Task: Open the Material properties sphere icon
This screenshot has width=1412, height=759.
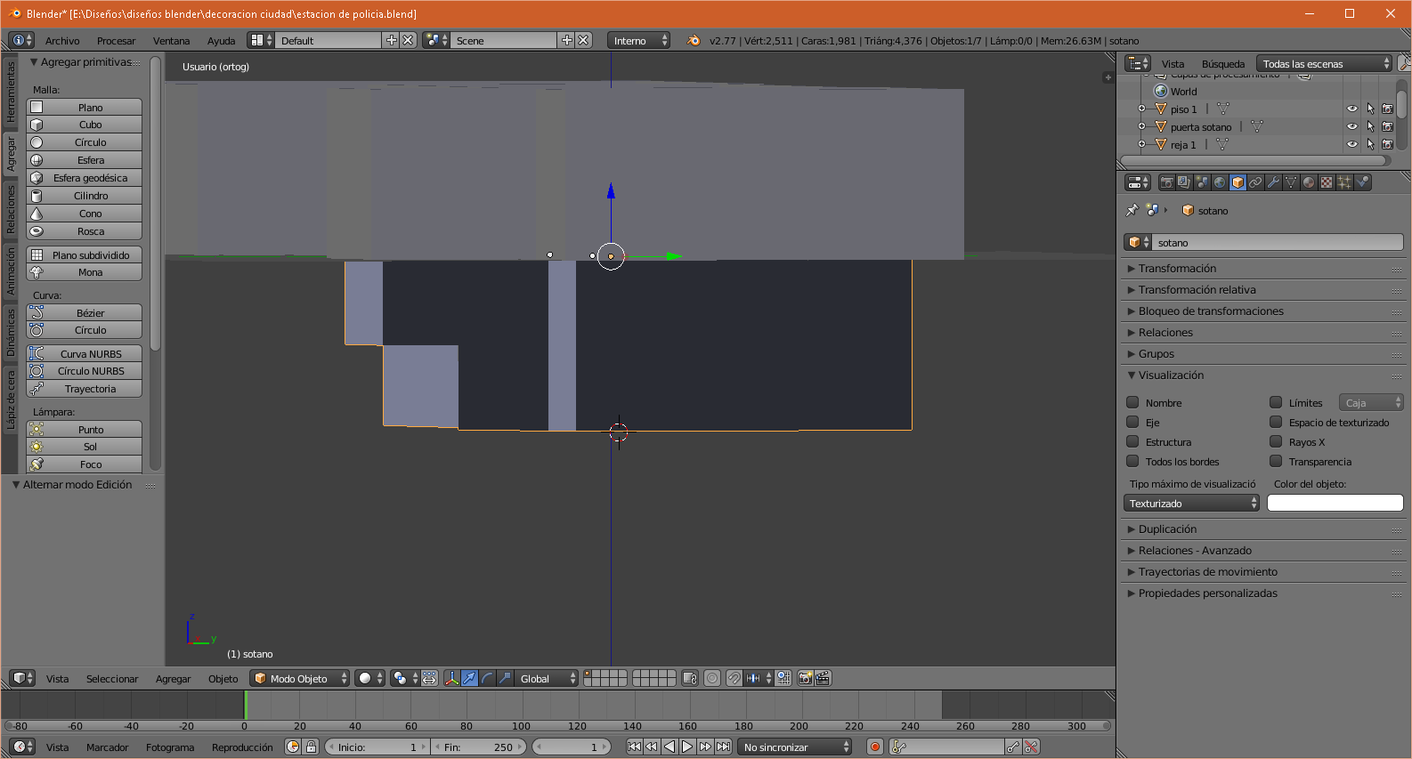Action: click(x=1309, y=182)
